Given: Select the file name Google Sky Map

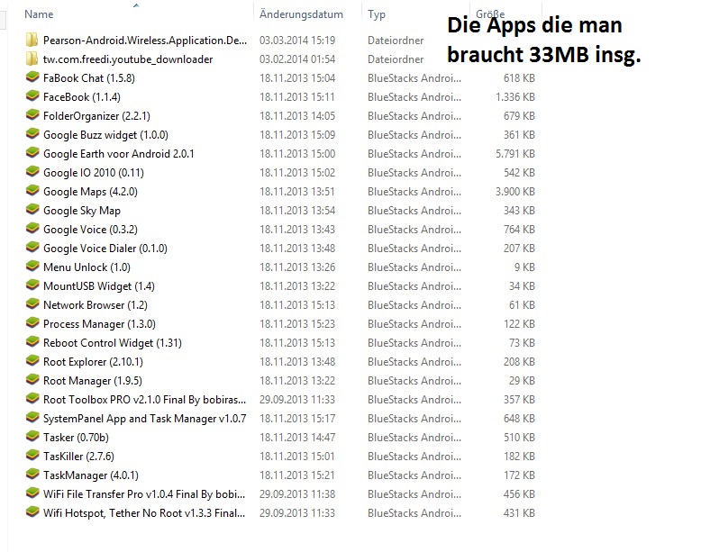Looking at the screenshot, I should [x=82, y=211].
